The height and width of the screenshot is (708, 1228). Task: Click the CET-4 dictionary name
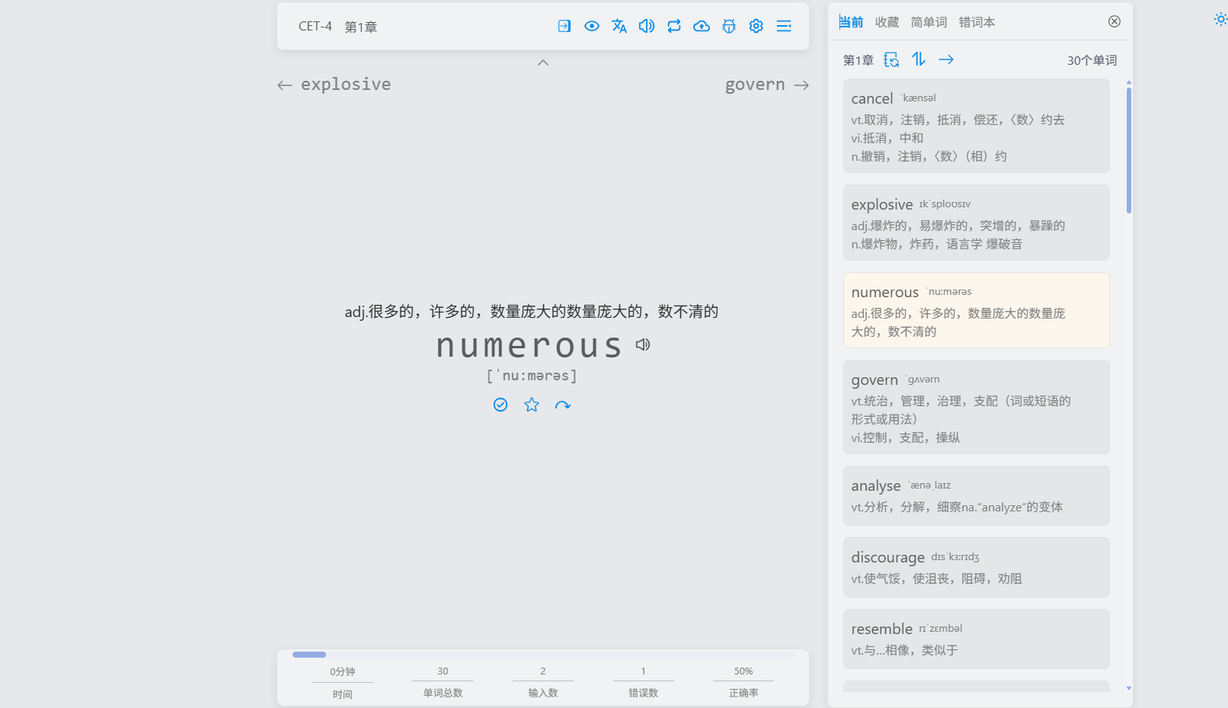[315, 27]
